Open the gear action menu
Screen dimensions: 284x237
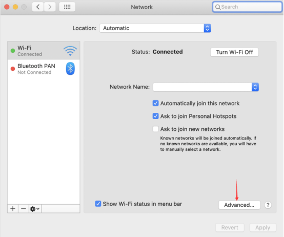pos(35,209)
